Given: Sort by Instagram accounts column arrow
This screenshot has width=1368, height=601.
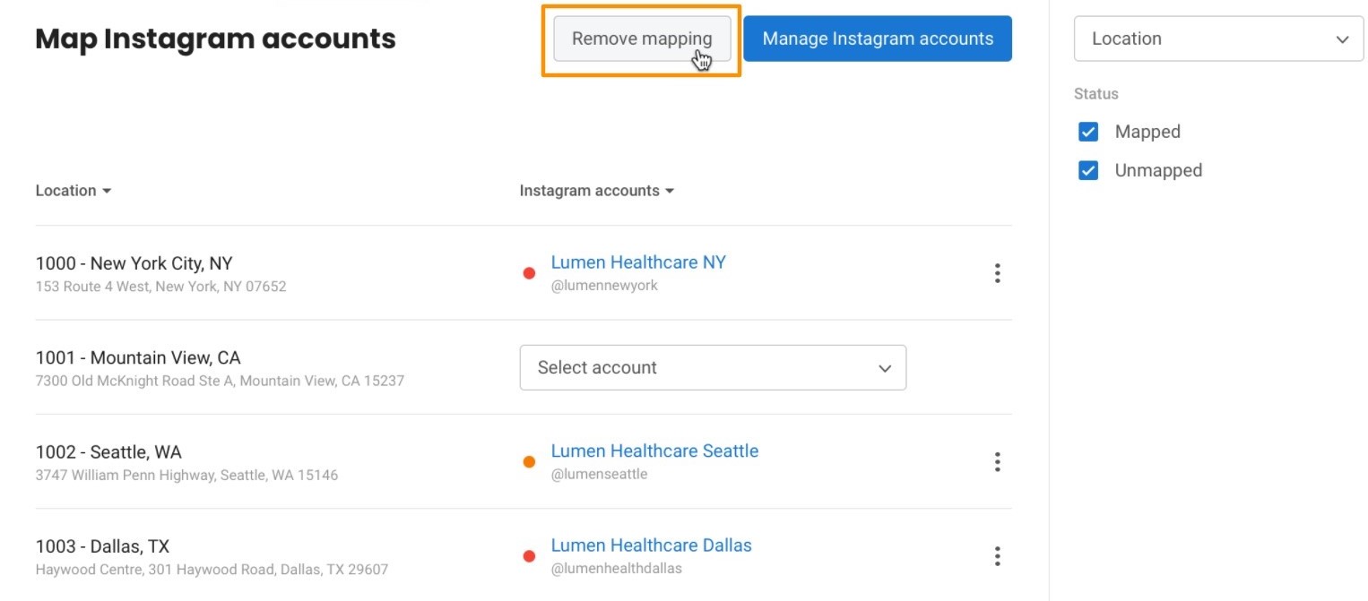Looking at the screenshot, I should (x=668, y=191).
